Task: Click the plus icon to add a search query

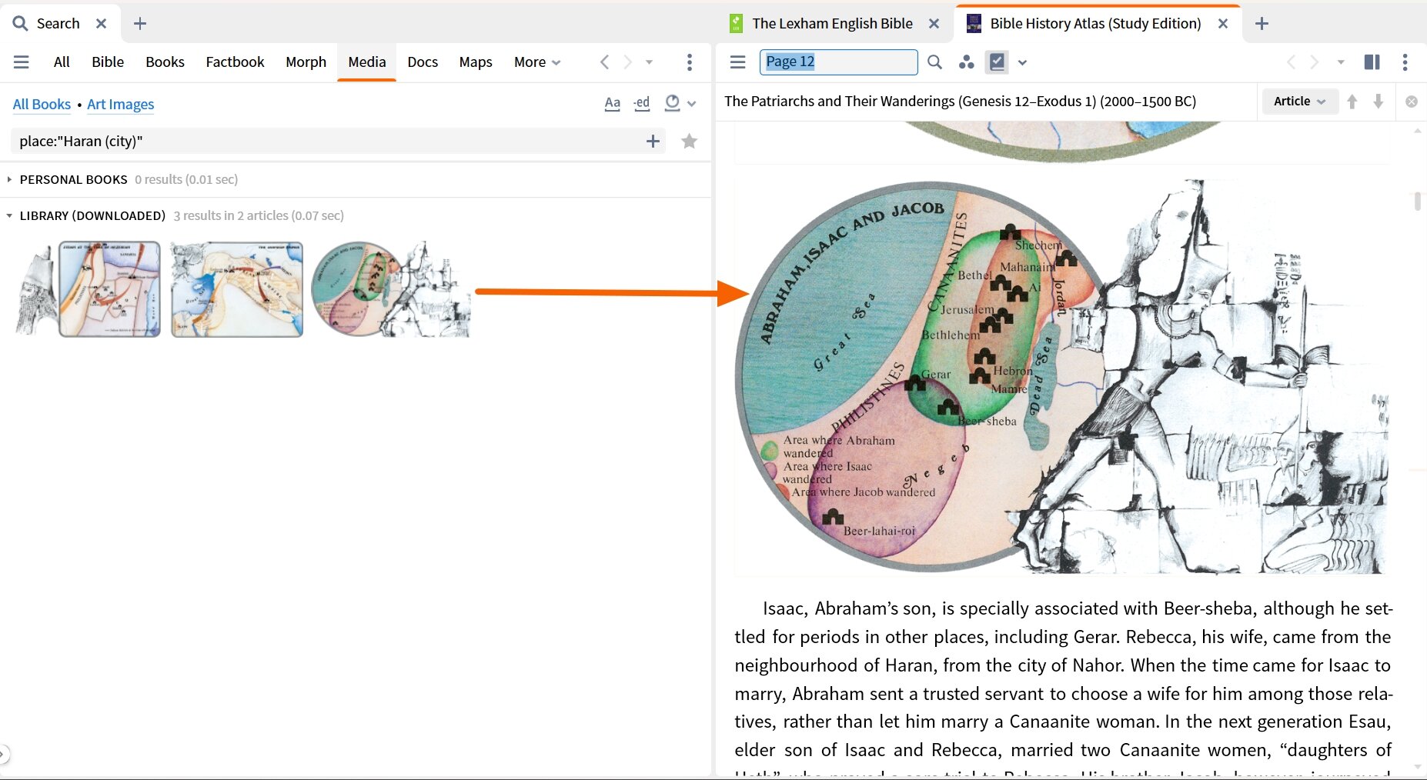Action: [x=652, y=141]
